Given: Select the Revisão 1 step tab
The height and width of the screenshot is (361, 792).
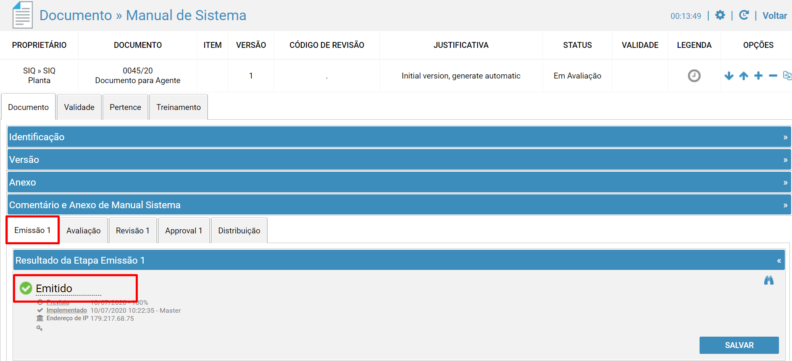Looking at the screenshot, I should click(x=133, y=230).
